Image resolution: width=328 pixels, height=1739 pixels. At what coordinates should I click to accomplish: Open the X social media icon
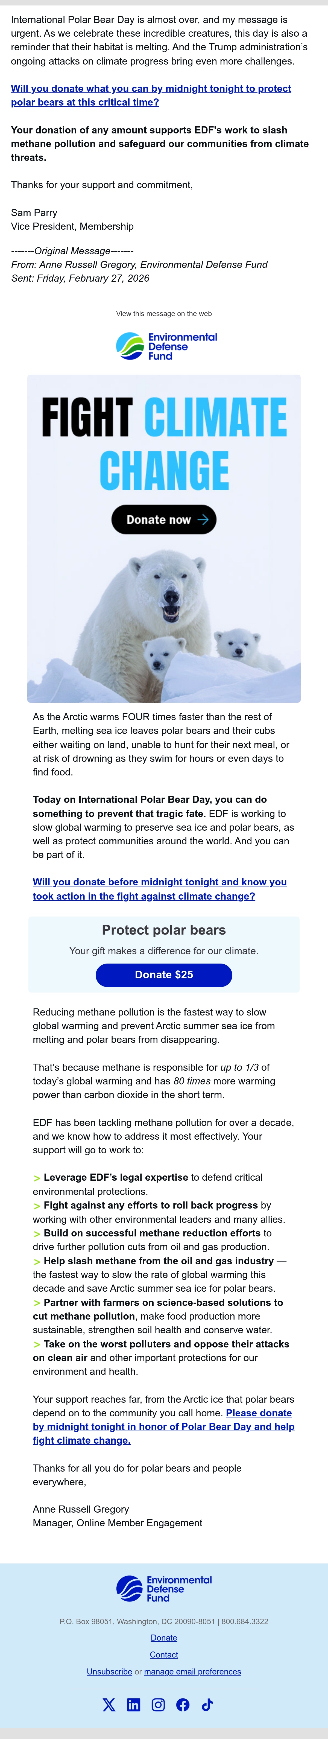[x=109, y=1705]
